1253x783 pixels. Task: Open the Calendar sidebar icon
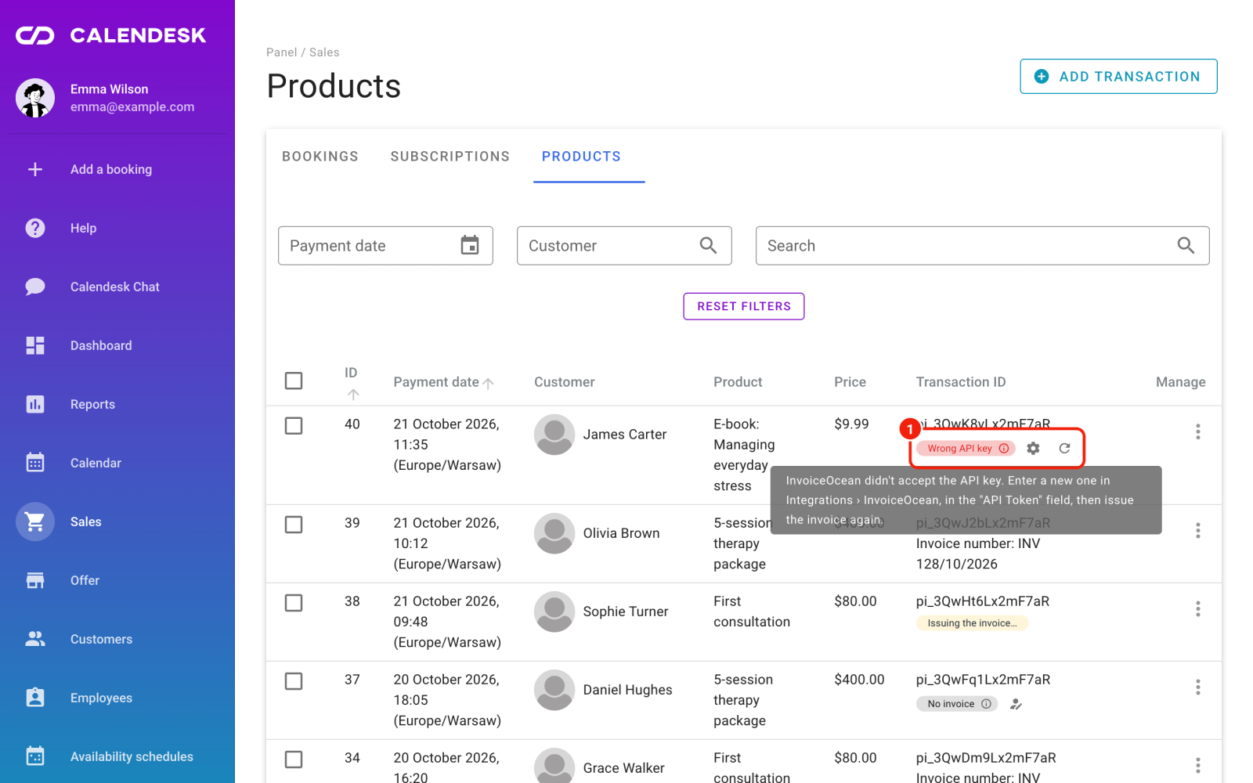[x=35, y=463]
